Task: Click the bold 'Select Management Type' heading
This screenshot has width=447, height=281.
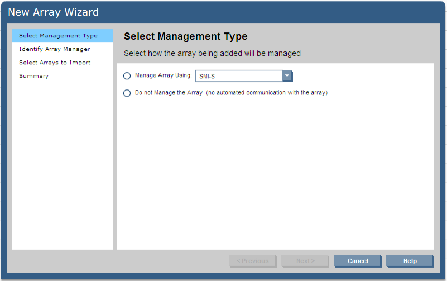Action: point(185,37)
